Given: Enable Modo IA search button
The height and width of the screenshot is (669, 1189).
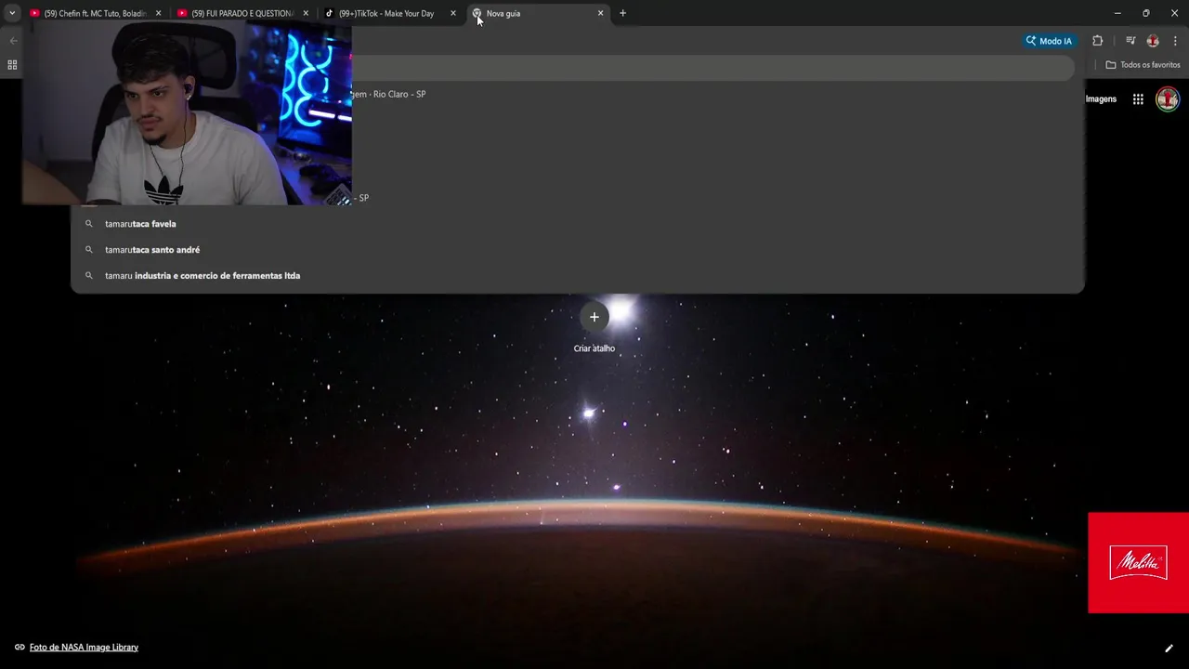Looking at the screenshot, I should pyautogui.click(x=1049, y=41).
